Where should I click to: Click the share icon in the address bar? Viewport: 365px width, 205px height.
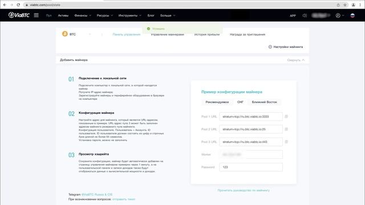point(338,5)
